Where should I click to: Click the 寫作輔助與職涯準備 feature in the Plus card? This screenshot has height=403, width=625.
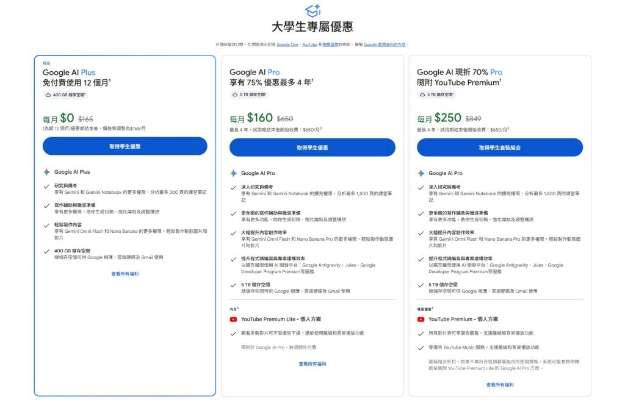75,205
